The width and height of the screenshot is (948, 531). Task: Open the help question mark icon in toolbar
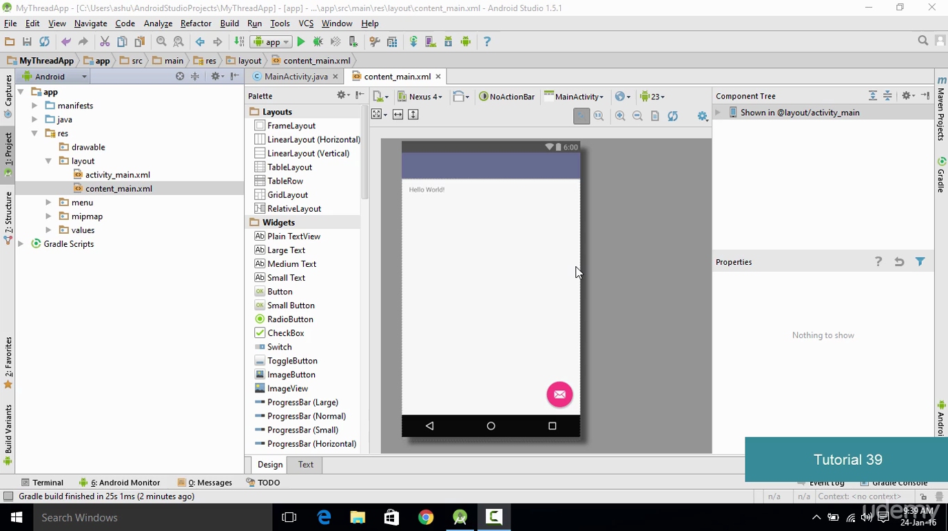[x=487, y=42]
